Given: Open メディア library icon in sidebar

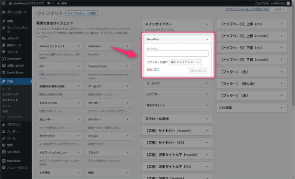Looking at the screenshot, I should (3, 38).
